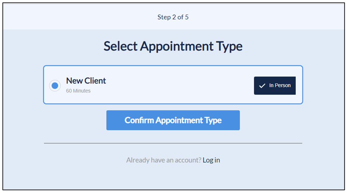Click the checkmark icon beside In Person
Viewport: 347px width, 193px height.
262,86
